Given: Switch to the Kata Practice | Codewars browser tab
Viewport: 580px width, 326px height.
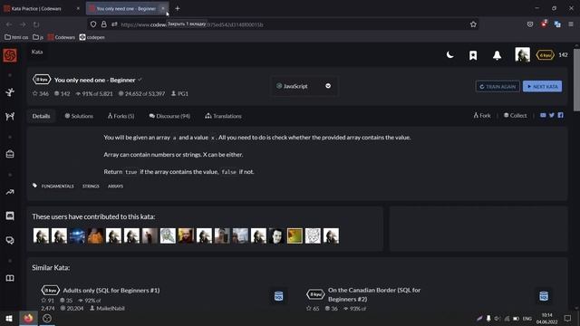Looking at the screenshot, I should (x=42, y=8).
